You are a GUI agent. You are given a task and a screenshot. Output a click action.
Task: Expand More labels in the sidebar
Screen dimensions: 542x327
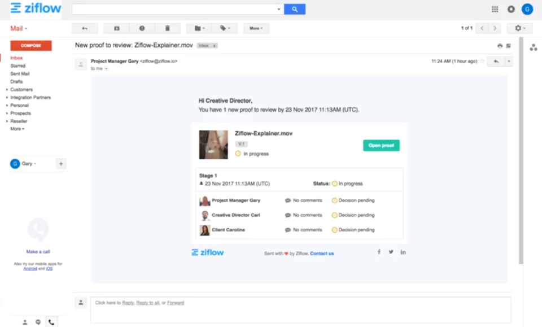click(x=18, y=129)
